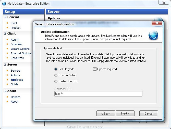This screenshot has height=129, width=171.
Task: Click the orange arrow beside Updates
Action: [7, 80]
